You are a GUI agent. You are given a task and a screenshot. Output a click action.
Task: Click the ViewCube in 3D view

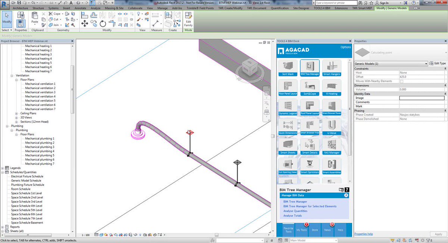tap(249, 67)
